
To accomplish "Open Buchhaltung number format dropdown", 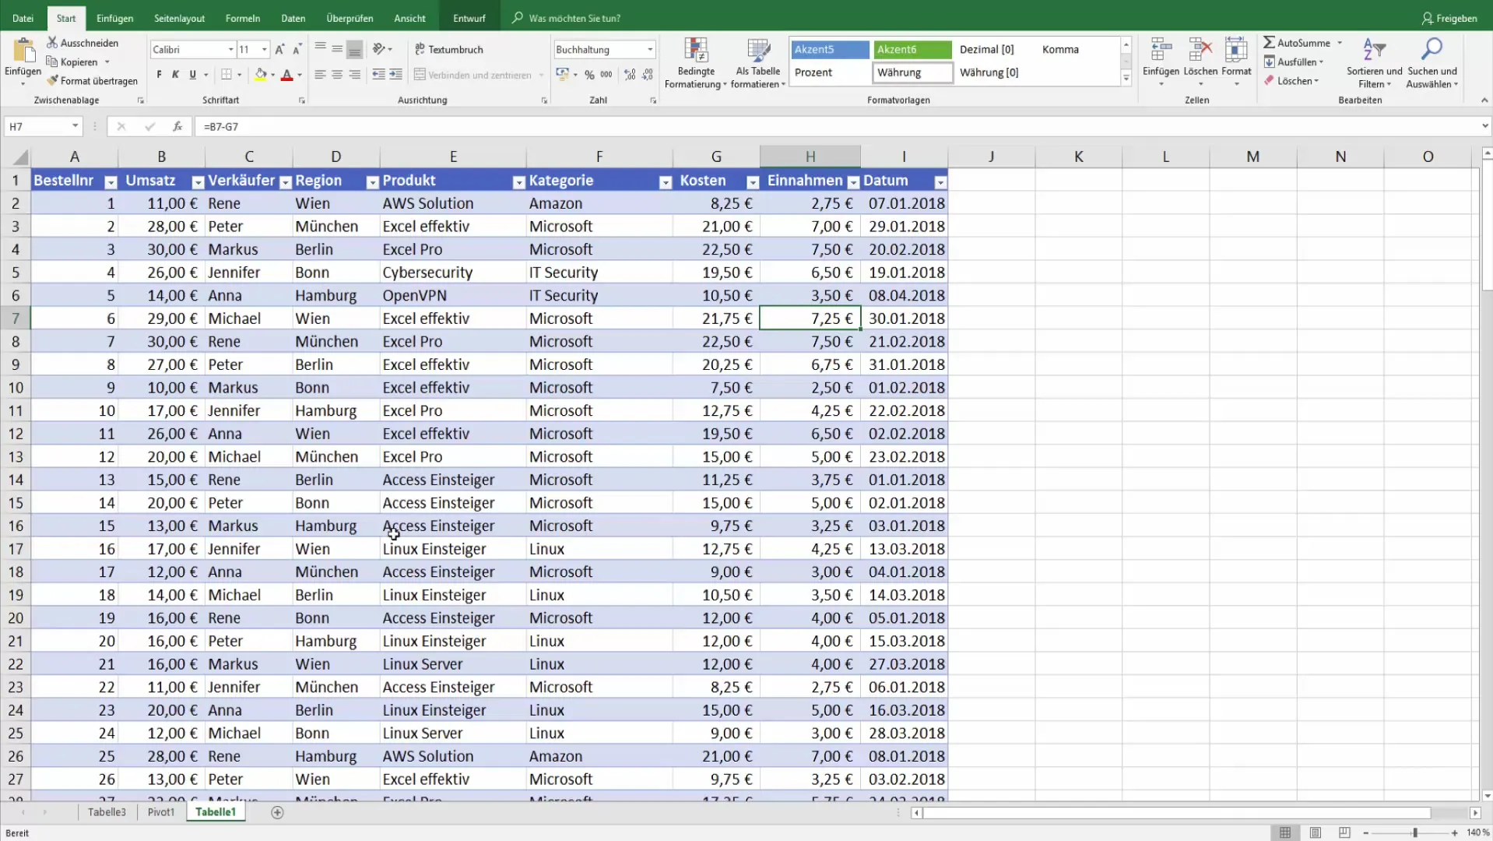I will (650, 49).
